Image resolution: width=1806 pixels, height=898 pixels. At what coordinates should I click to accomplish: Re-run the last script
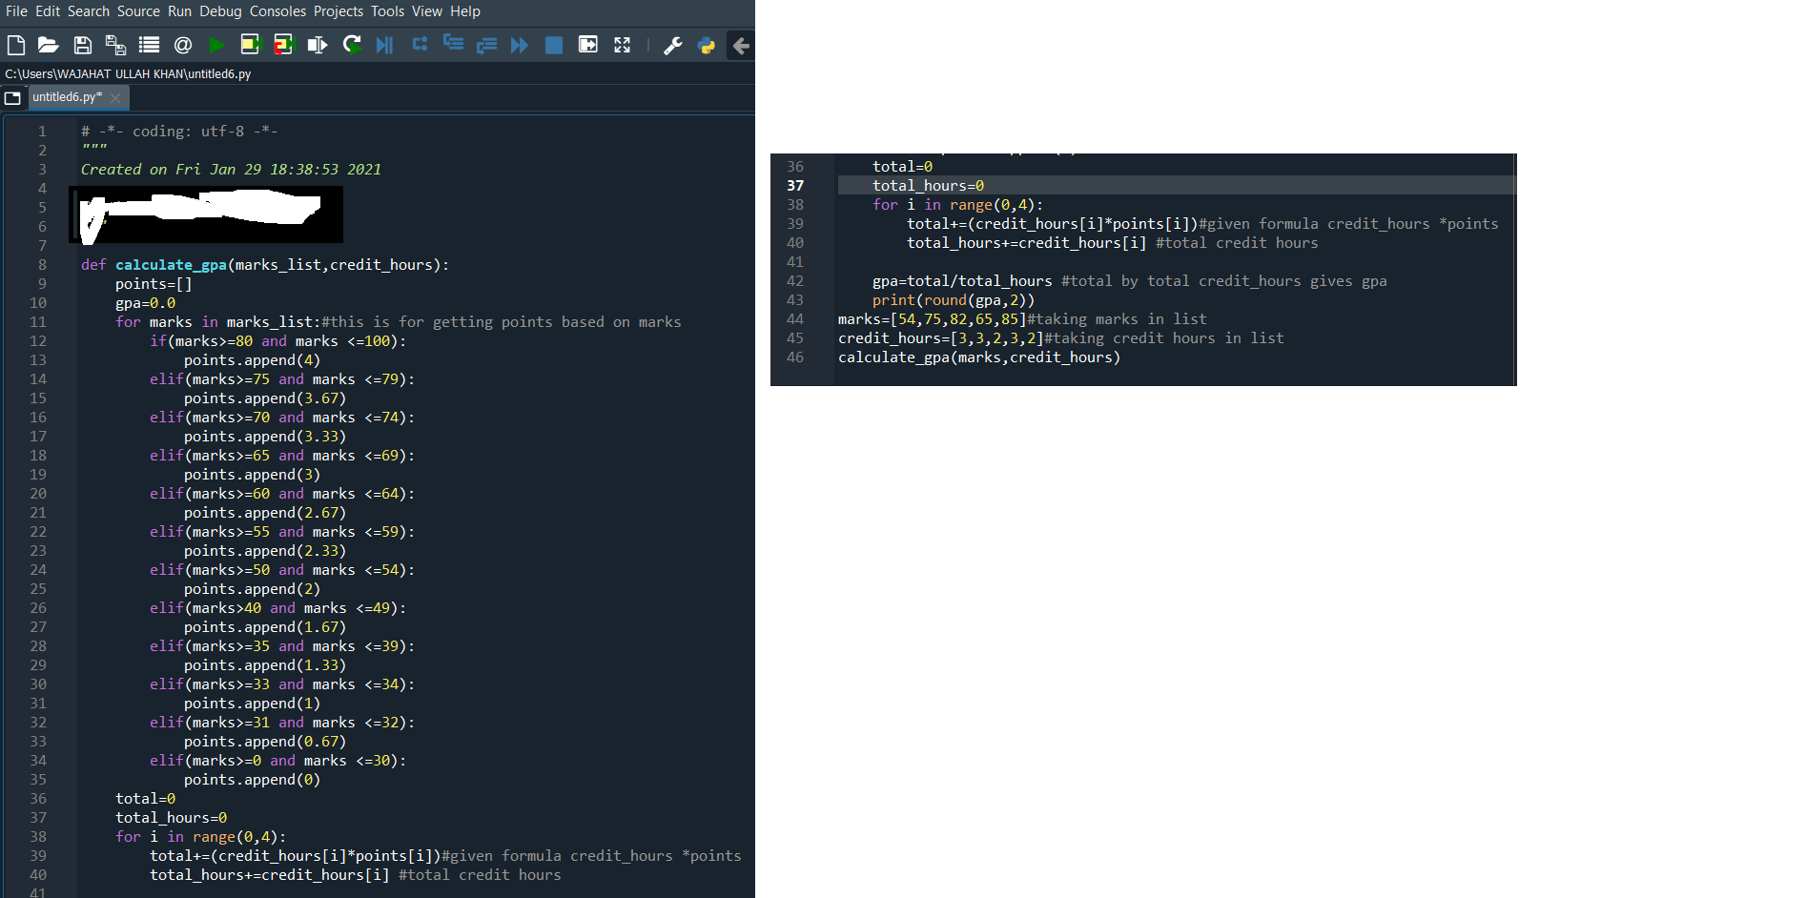[352, 45]
